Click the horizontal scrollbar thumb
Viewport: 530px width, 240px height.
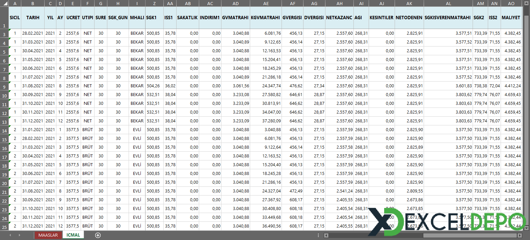(470, 236)
